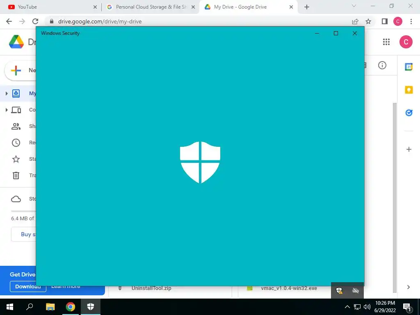Open Google Calendar side panel
This screenshot has width=420, height=315.
[409, 67]
